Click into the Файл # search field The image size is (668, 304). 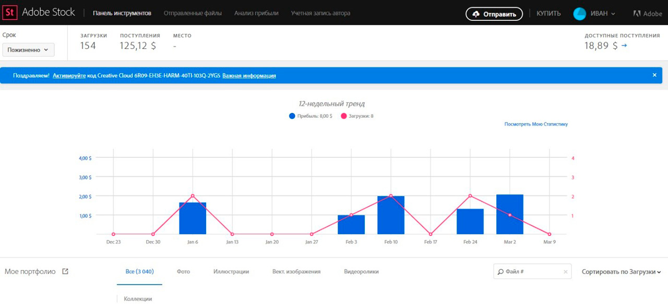click(x=532, y=272)
